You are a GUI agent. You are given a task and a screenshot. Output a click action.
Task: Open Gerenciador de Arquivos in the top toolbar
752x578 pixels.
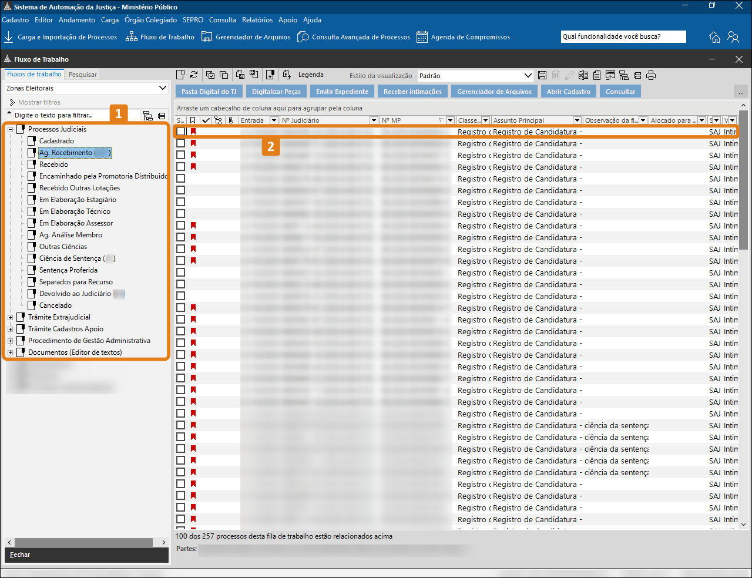point(246,37)
